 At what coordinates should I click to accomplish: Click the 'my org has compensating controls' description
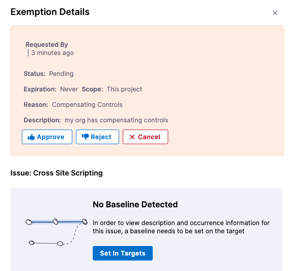coord(116,120)
